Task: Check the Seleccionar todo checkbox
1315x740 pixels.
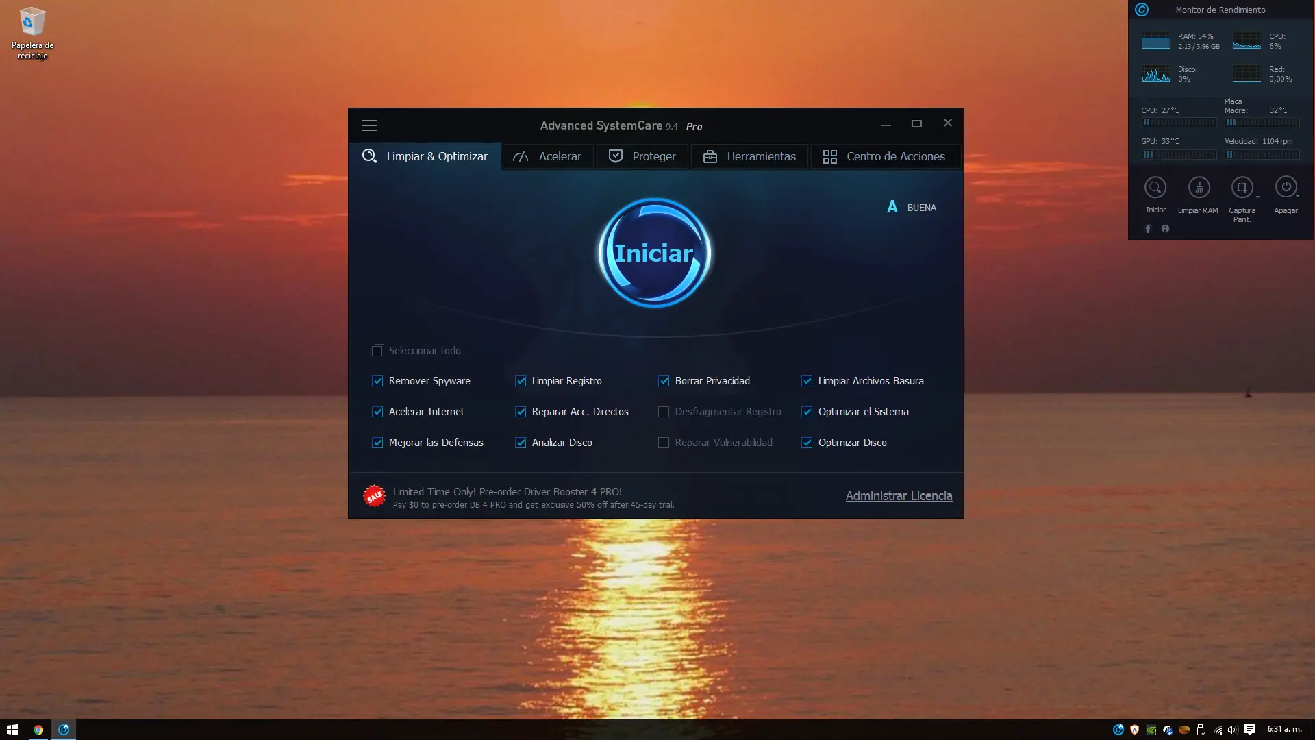Action: tap(377, 350)
